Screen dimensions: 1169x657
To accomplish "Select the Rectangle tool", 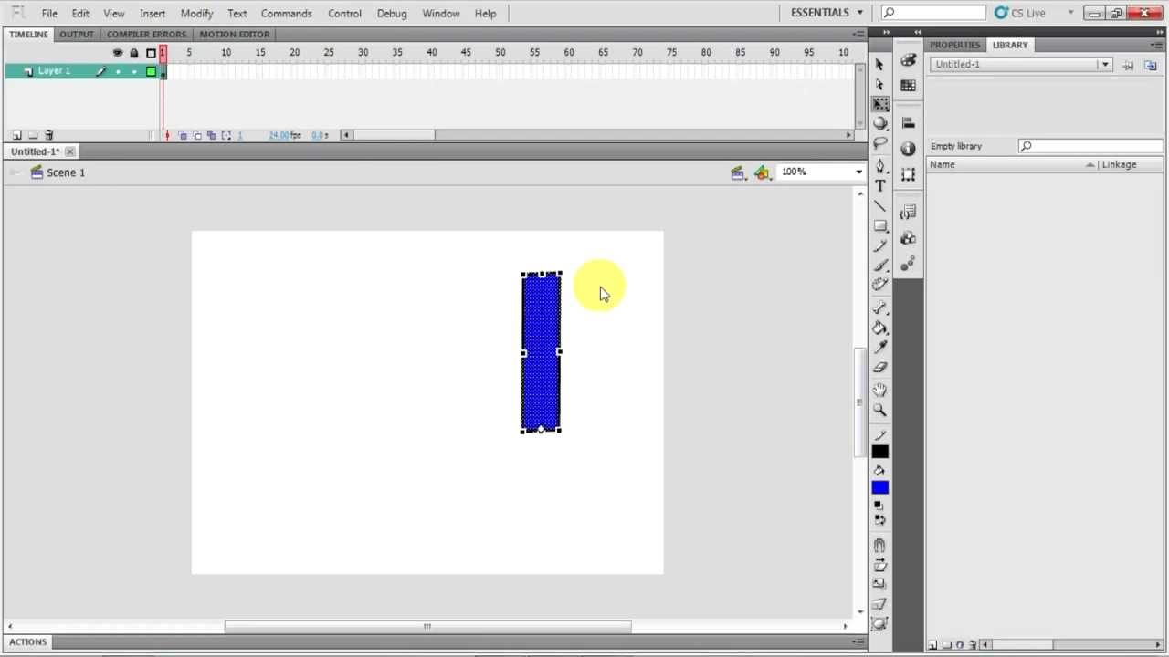I will [879, 225].
